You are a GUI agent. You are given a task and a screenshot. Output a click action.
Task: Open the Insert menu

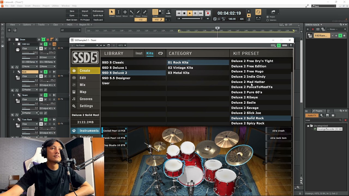tap(28, 6)
